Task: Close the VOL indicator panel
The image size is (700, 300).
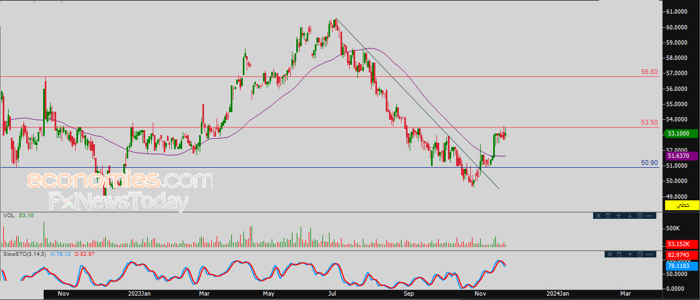Action: [599, 216]
